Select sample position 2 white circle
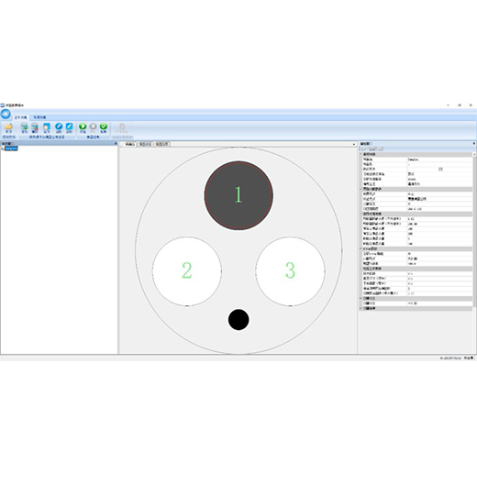 click(187, 271)
